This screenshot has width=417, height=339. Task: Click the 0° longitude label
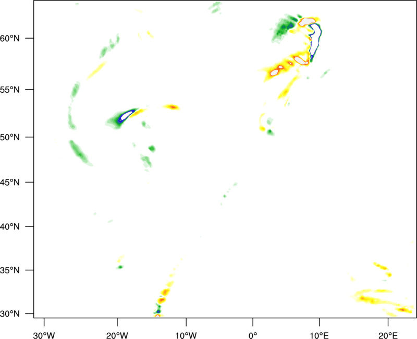tap(253, 335)
